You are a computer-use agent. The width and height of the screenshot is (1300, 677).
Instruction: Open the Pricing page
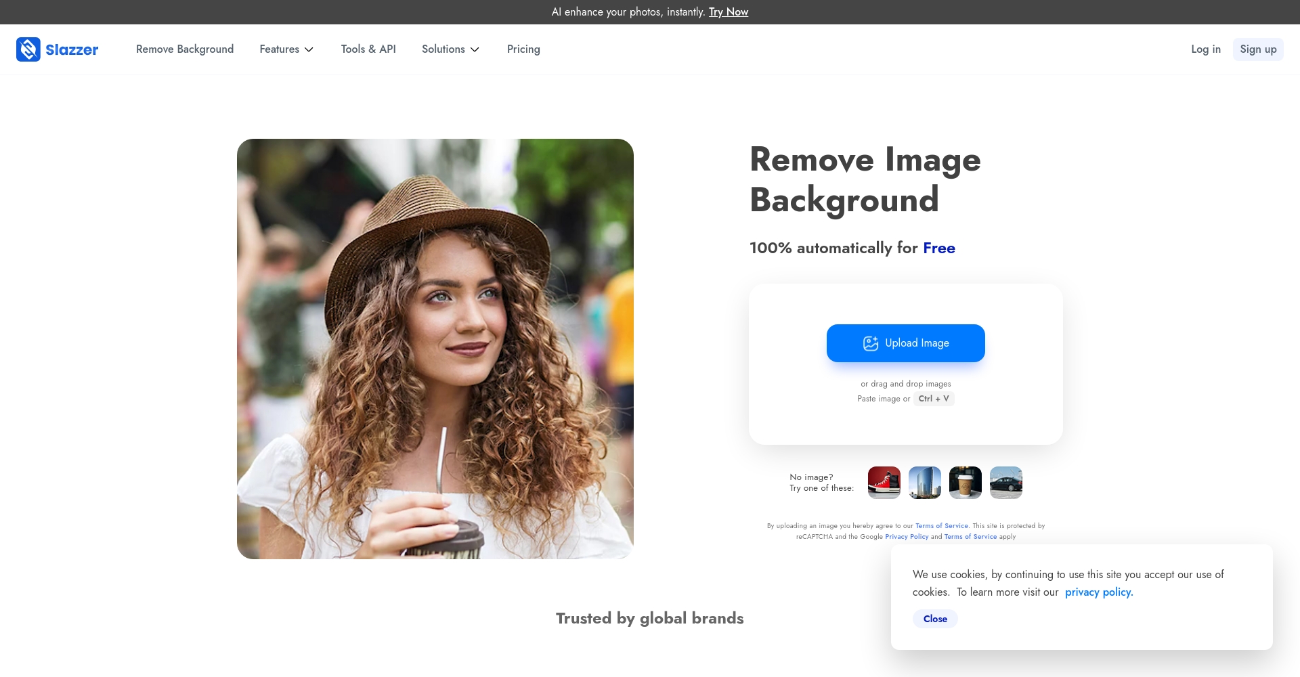[x=523, y=49]
